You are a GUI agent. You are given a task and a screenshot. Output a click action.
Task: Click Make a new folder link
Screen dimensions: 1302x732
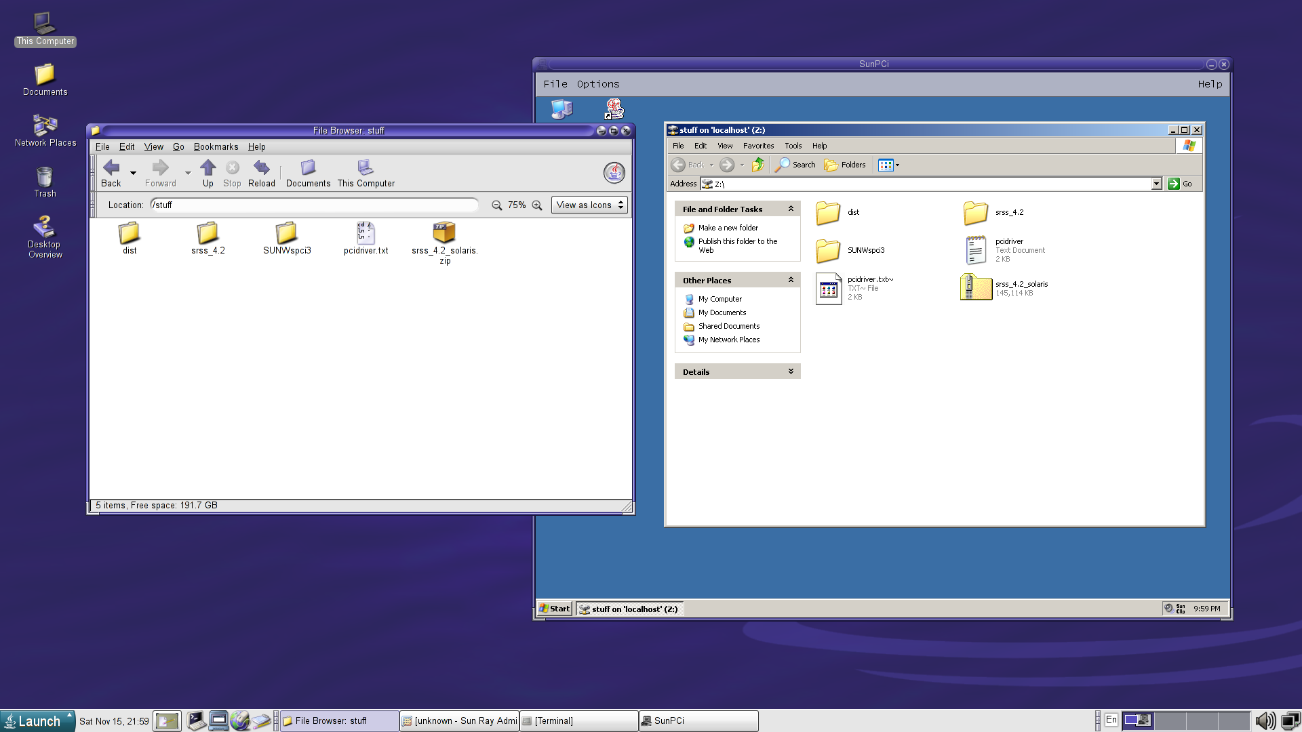728,228
